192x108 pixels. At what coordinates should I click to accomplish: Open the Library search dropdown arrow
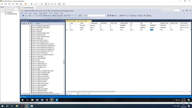pos(19,9)
